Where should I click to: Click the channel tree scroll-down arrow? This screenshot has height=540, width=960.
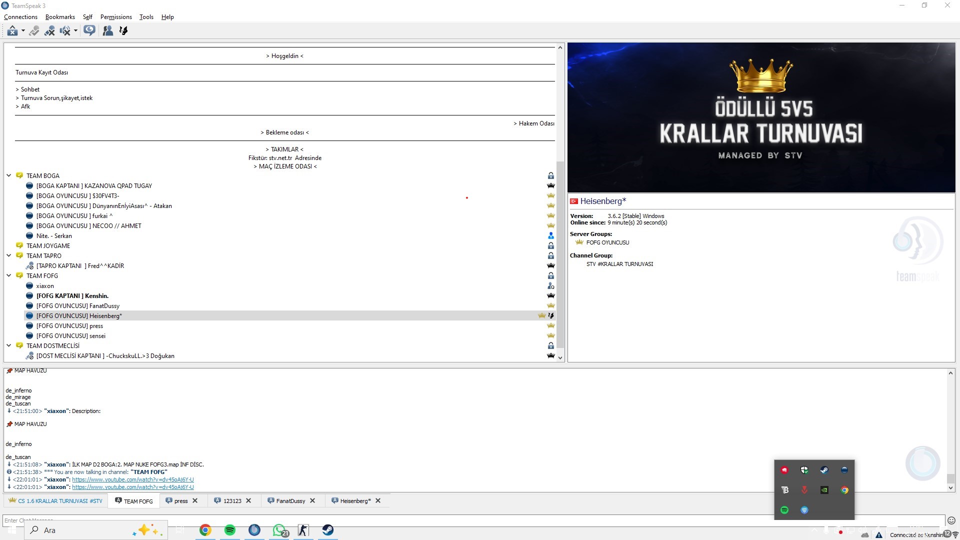tap(560, 358)
